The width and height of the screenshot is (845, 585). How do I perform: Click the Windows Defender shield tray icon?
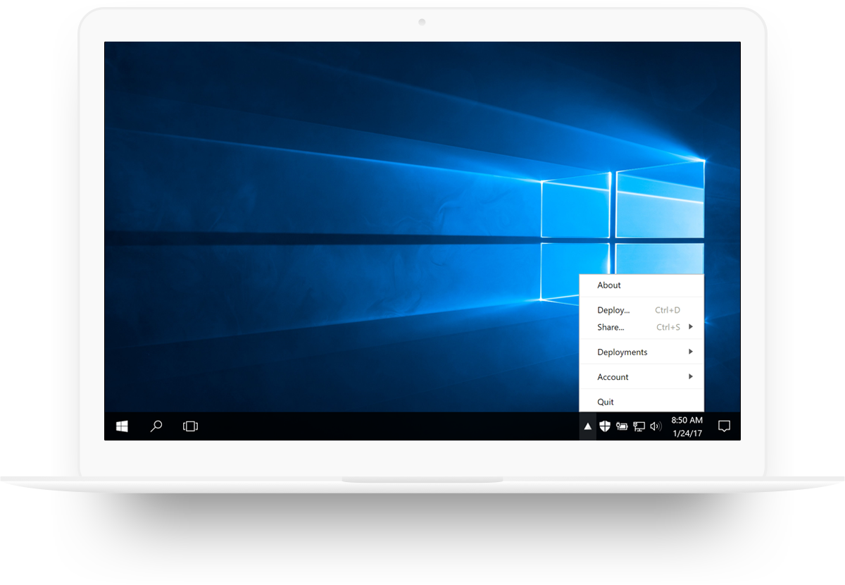(605, 426)
